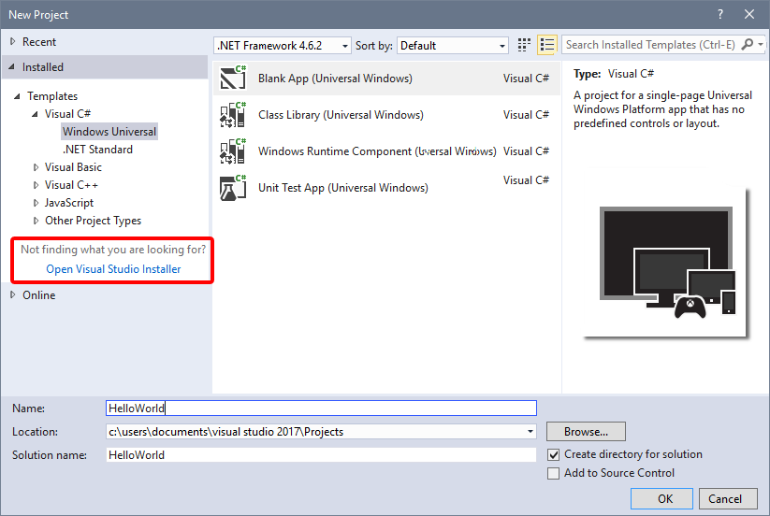This screenshot has height=516, width=770.
Task: Click the Online label
Action: point(38,294)
